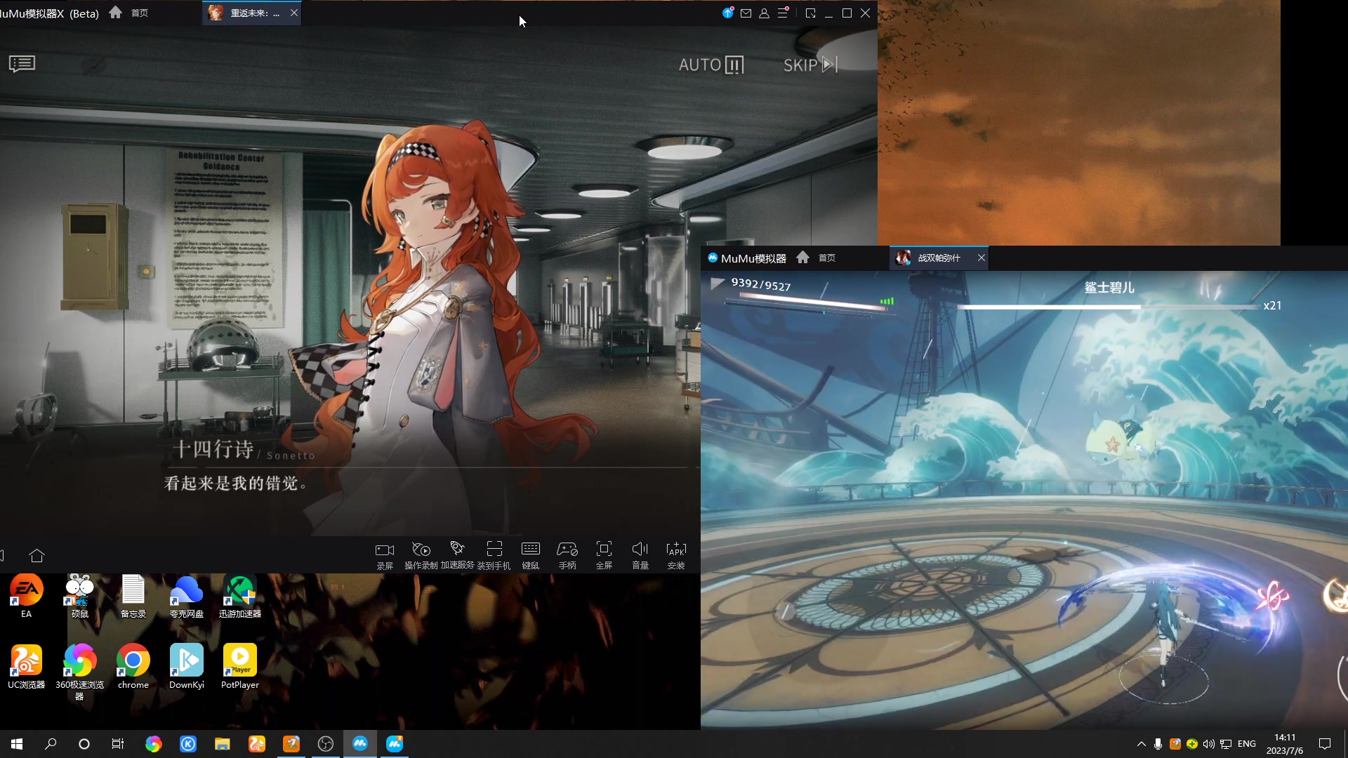1348x758 pixels.
Task: Click the taskbar search magnifier
Action: 51,744
